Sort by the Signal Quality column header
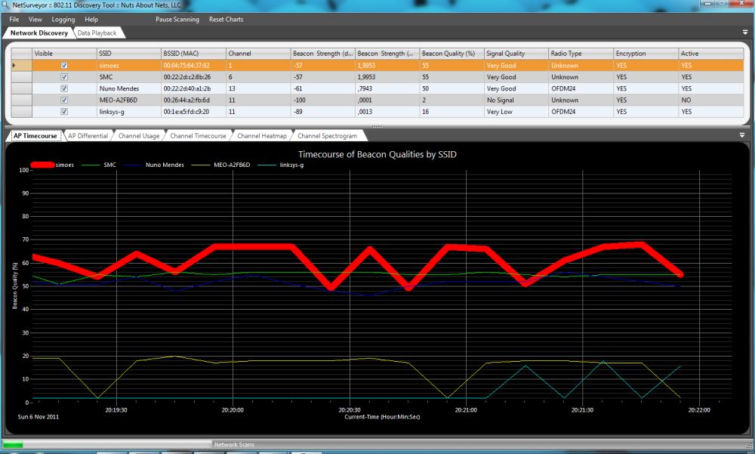This screenshot has width=755, height=454. [x=516, y=54]
